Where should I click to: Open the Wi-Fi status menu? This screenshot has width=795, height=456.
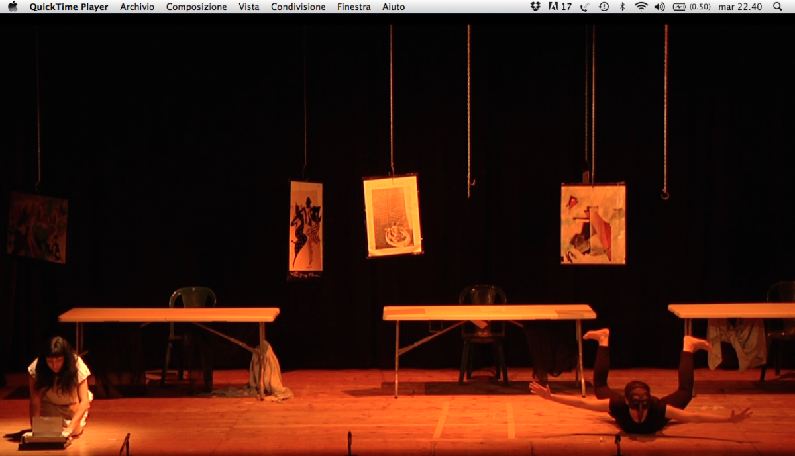click(x=641, y=7)
